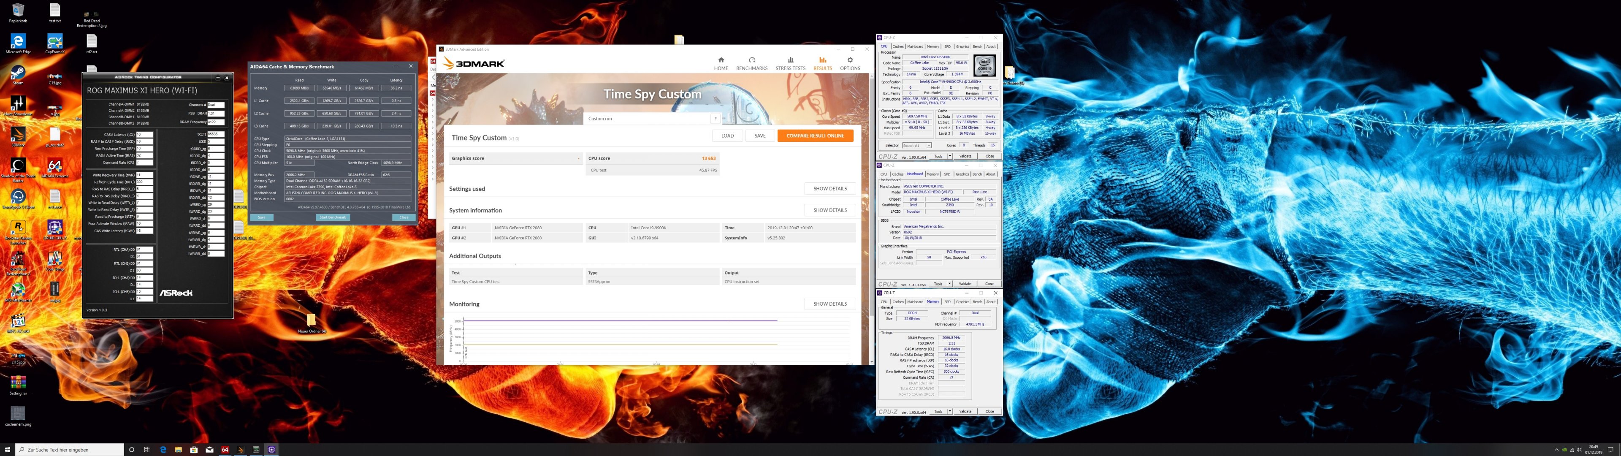
Task: Click the Windows search text field
Action: point(69,450)
